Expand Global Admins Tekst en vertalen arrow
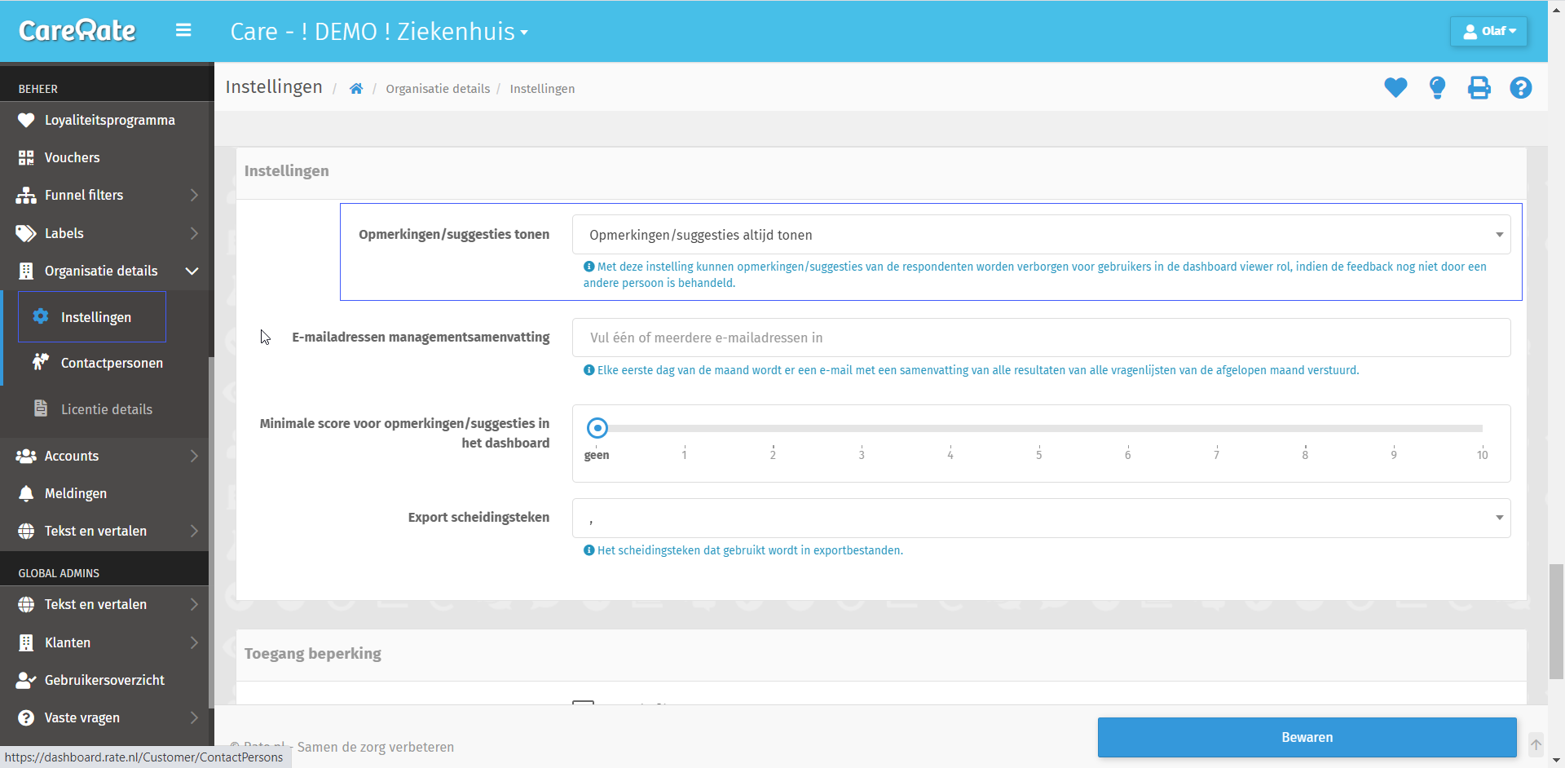The width and height of the screenshot is (1565, 768). click(194, 604)
